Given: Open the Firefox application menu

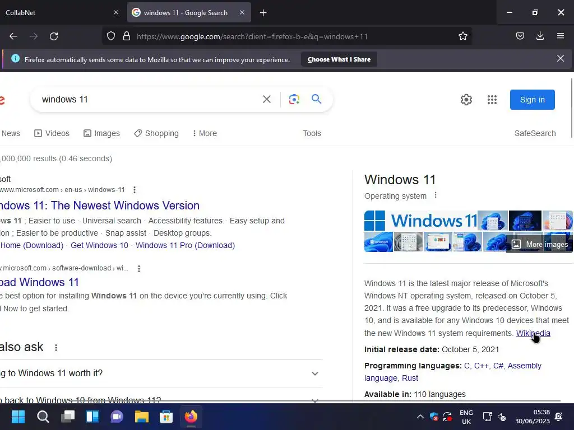Looking at the screenshot, I should [x=560, y=36].
